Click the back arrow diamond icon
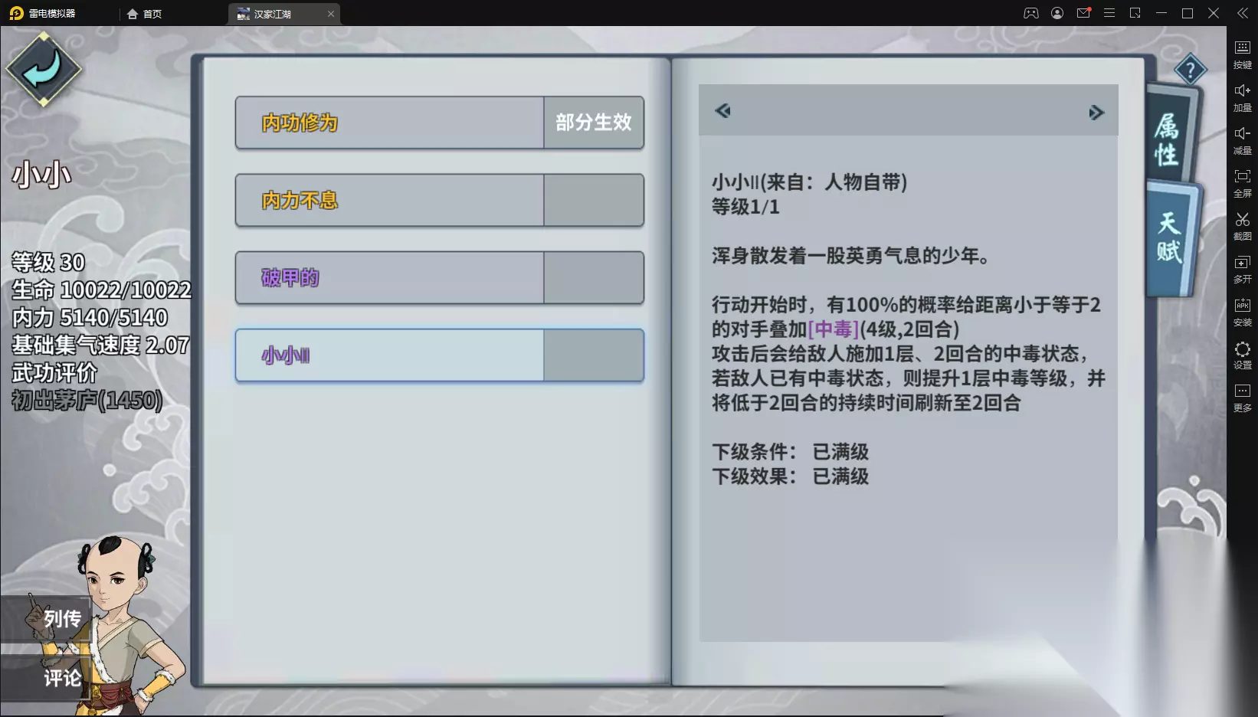The width and height of the screenshot is (1258, 717). point(44,70)
